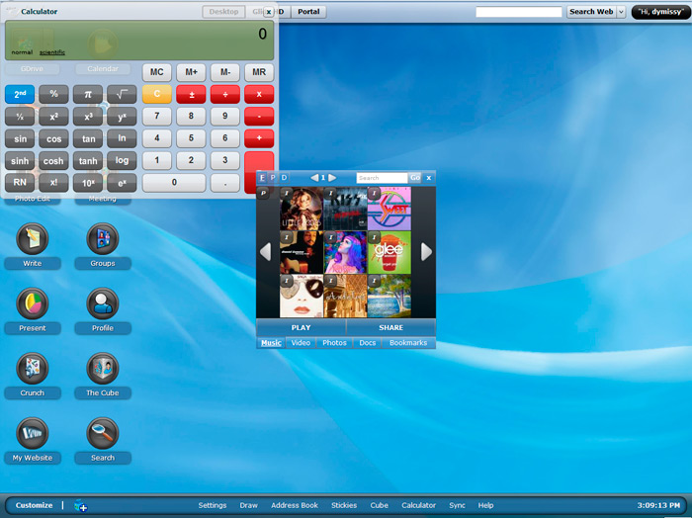
Task: Switch to the Bookmarks tab
Action: point(408,343)
